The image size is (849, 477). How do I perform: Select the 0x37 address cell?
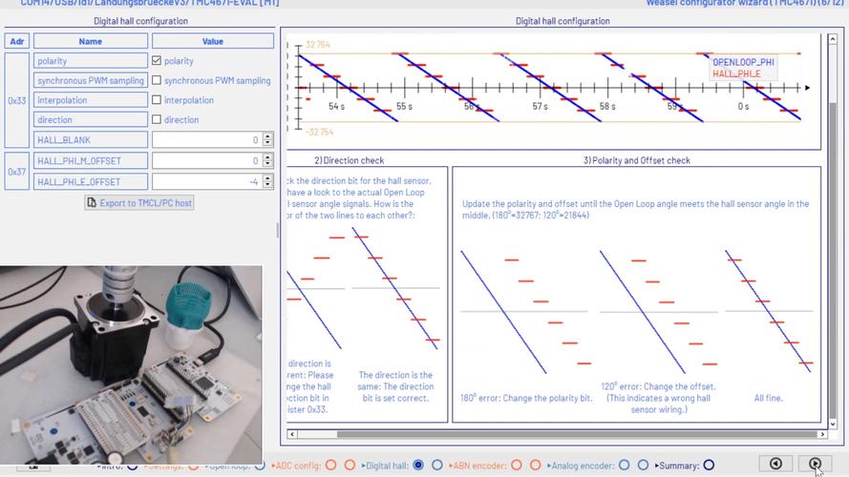(x=17, y=172)
